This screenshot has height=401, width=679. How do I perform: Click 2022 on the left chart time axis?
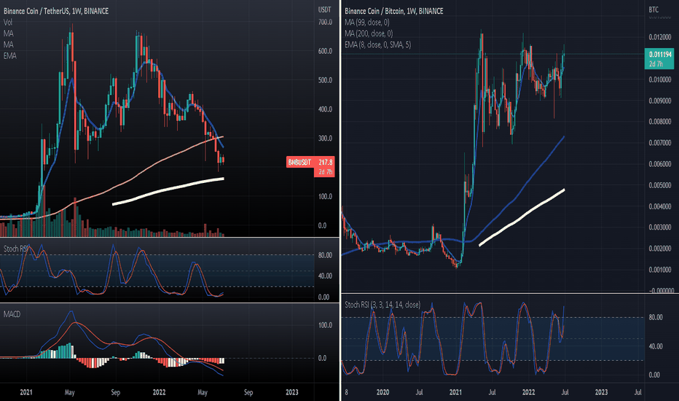[x=159, y=392]
